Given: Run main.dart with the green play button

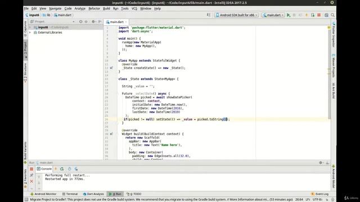Looking at the screenshot, I should (289, 15).
